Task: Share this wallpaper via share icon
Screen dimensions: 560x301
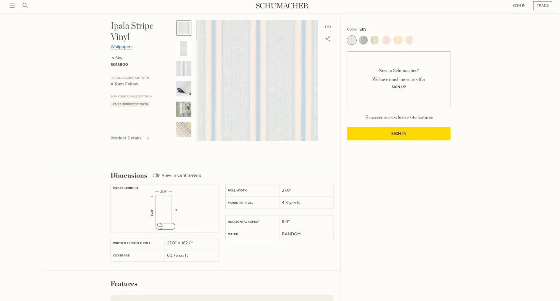Action: (x=328, y=39)
